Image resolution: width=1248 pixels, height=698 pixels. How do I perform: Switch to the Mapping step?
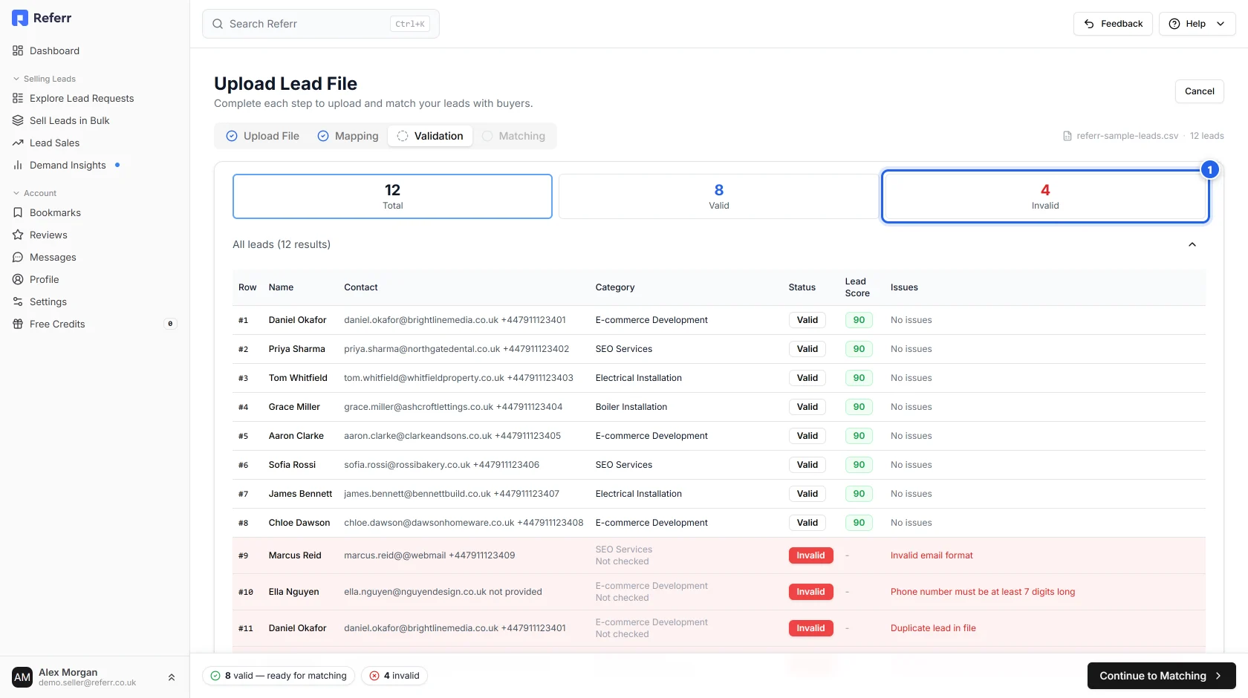[x=348, y=136]
